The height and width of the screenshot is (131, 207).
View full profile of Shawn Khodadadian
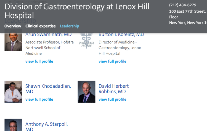[39, 99]
